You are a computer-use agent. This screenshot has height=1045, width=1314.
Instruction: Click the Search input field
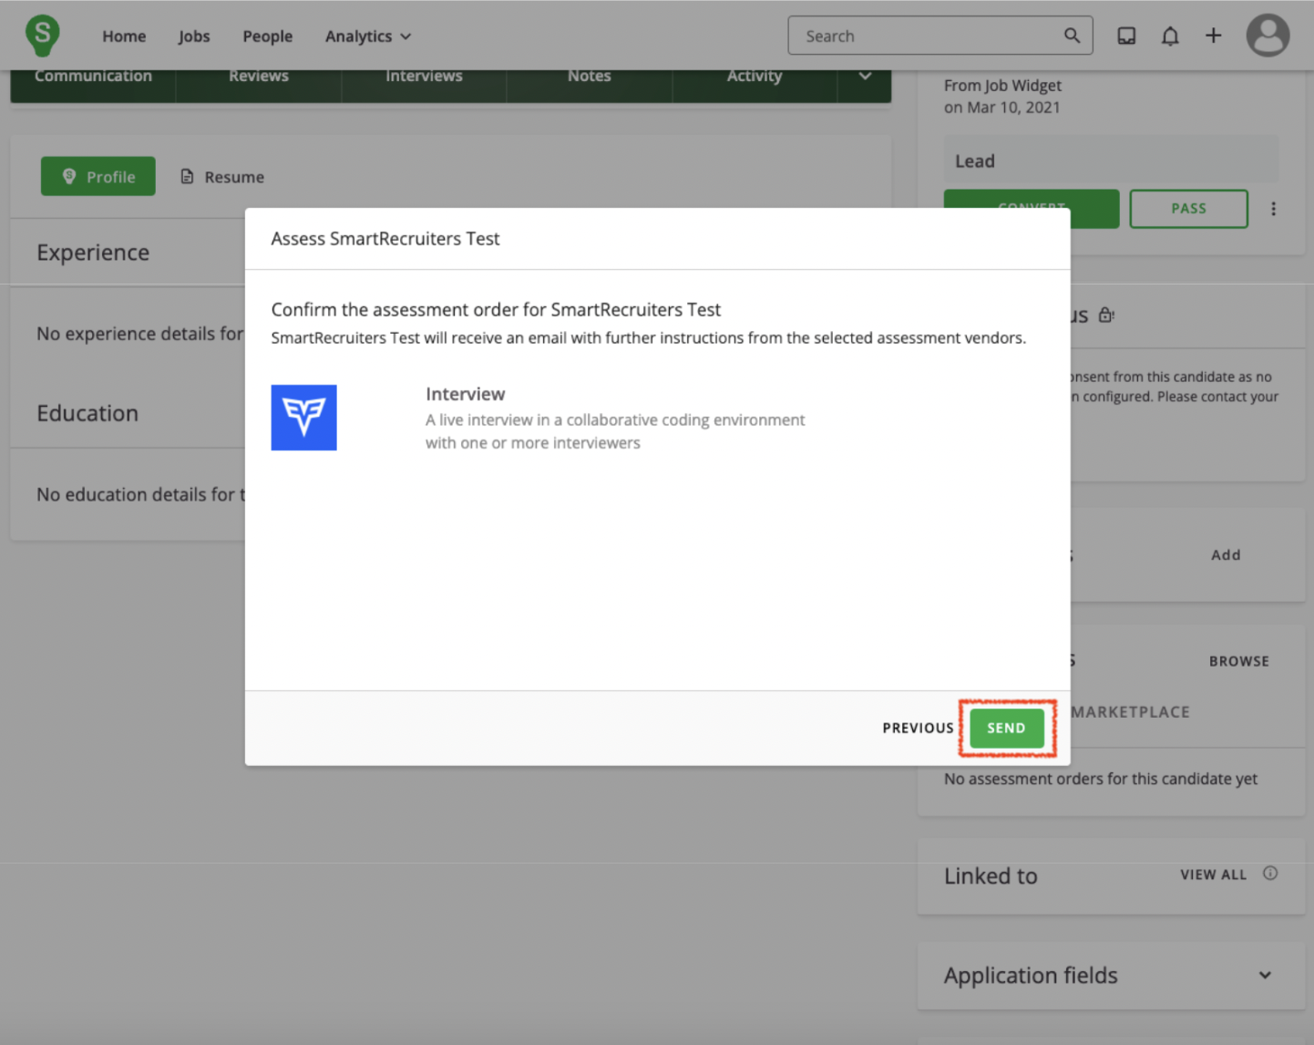(x=939, y=36)
